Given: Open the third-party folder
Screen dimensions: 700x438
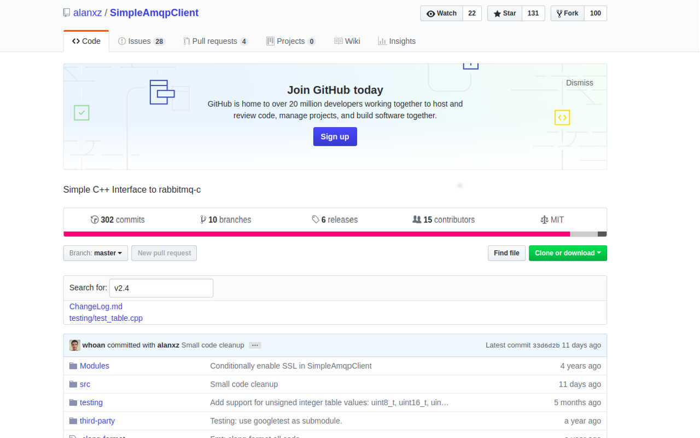Looking at the screenshot, I should (97, 421).
